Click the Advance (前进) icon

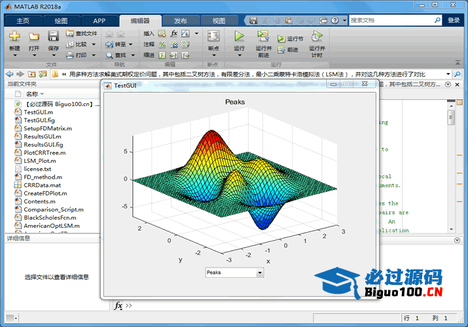[281, 50]
